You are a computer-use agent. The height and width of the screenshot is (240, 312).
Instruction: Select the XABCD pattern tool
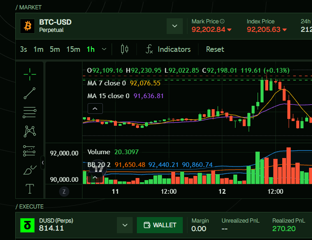click(x=30, y=131)
